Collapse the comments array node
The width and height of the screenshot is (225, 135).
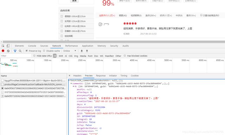(71, 84)
